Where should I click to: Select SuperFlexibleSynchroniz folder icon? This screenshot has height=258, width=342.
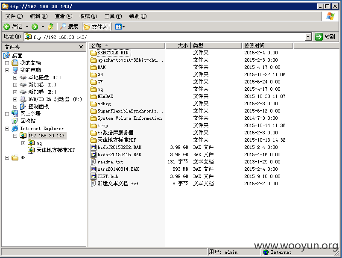[x=94, y=111]
